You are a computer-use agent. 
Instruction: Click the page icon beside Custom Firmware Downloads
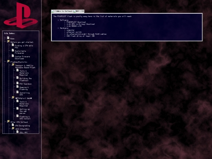click(x=13, y=56)
